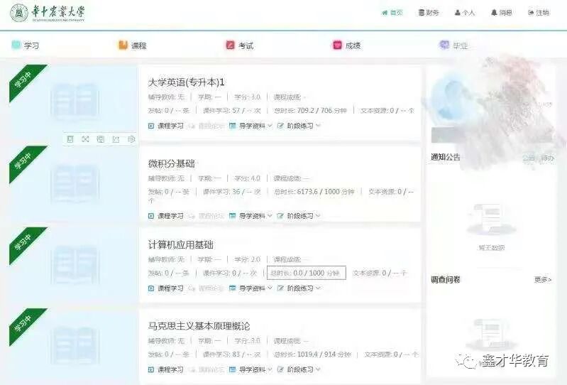The image size is (567, 385).
Task: Go to 首页 home in top navigation
Action: (x=392, y=13)
